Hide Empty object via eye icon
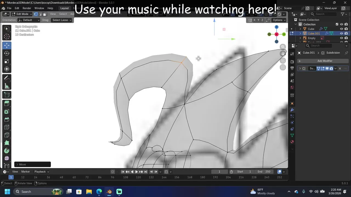Image resolution: width=351 pixels, height=197 pixels. coord(342,38)
